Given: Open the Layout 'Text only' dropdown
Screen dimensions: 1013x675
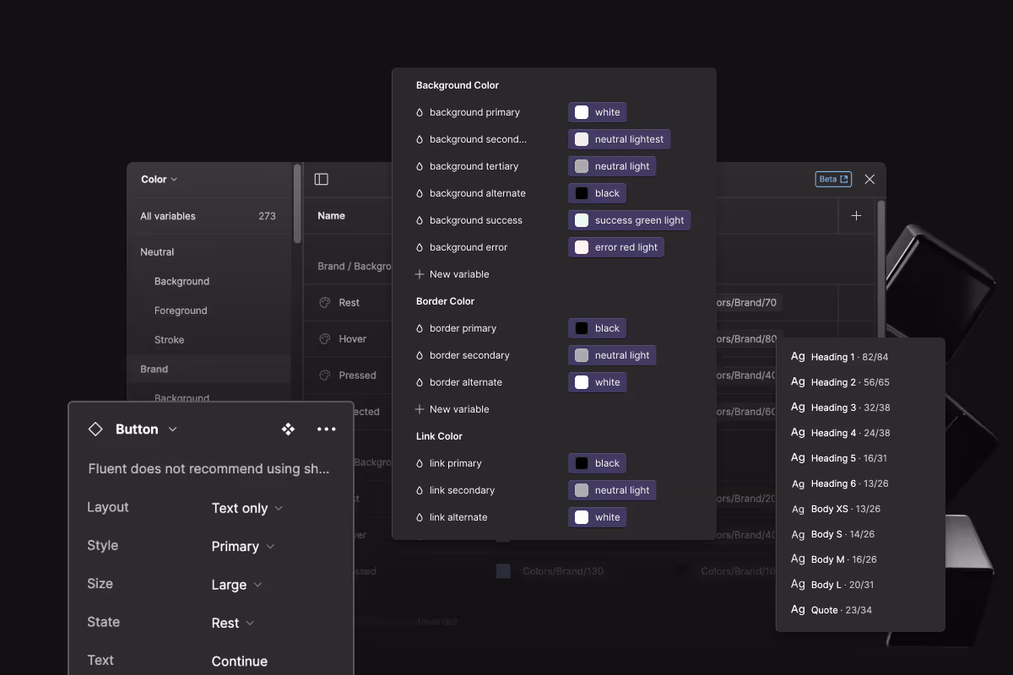Looking at the screenshot, I should point(247,508).
